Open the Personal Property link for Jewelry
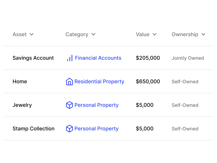The height and width of the screenshot is (163, 217). click(96, 105)
